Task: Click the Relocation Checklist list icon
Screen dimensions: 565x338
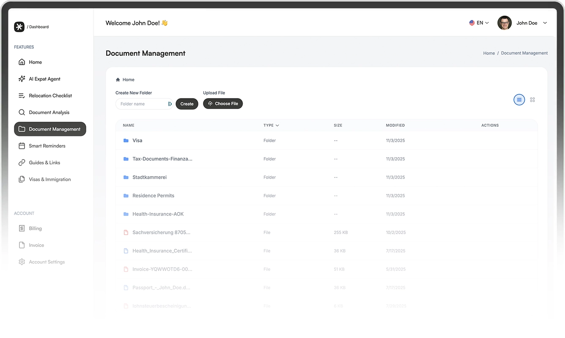Action: pyautogui.click(x=22, y=95)
